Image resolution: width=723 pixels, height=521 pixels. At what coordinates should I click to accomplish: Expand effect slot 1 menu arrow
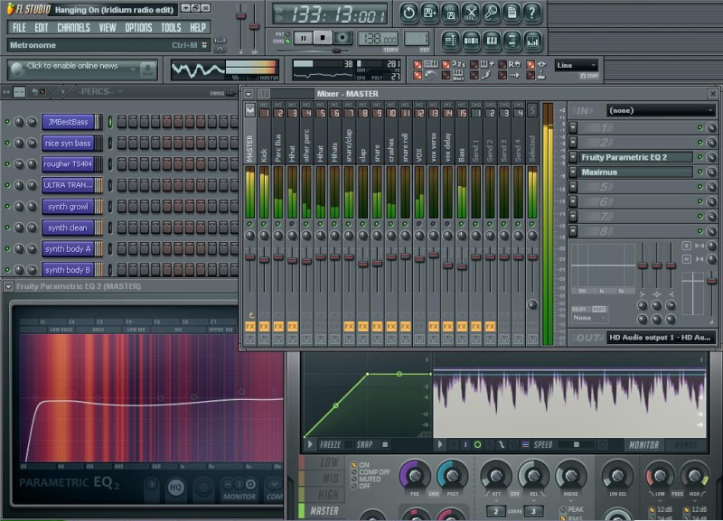click(573, 127)
